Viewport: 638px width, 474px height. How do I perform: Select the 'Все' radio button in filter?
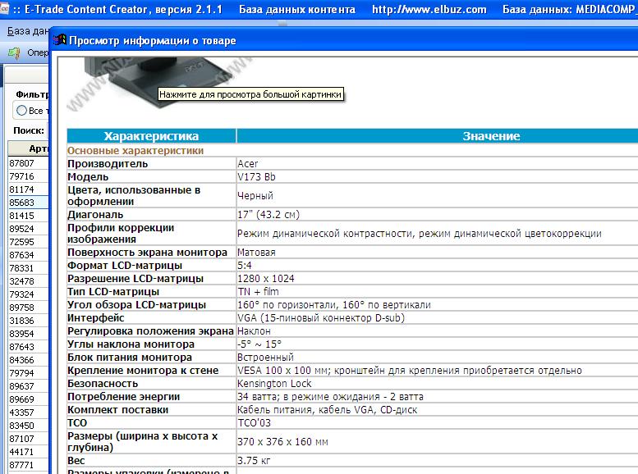(x=21, y=111)
